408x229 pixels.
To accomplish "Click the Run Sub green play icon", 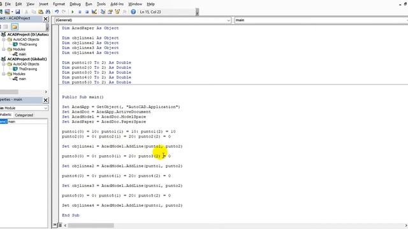I will (x=73, y=11).
